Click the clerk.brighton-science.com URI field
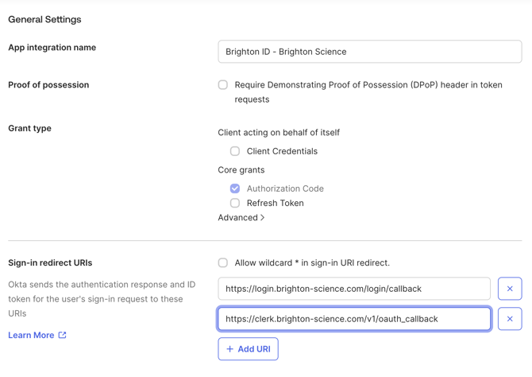 point(354,319)
